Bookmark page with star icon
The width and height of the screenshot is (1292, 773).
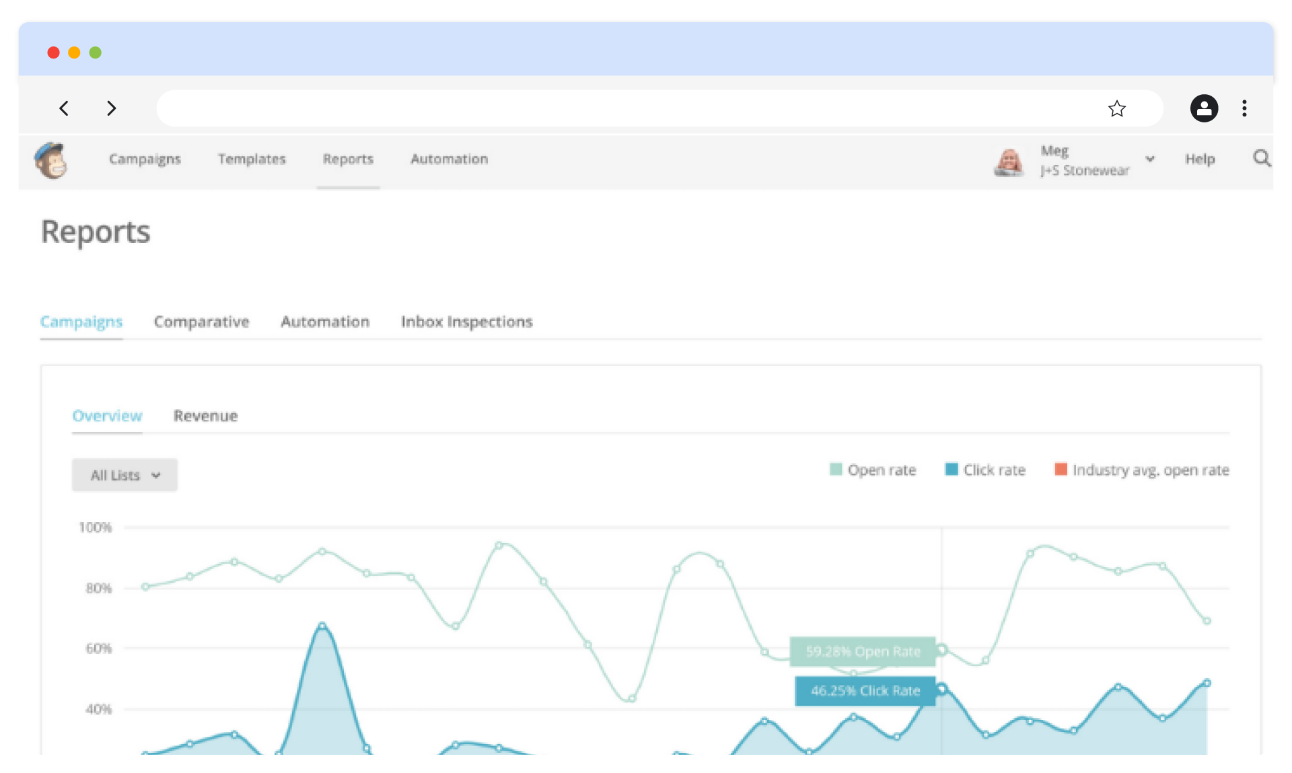1116,108
